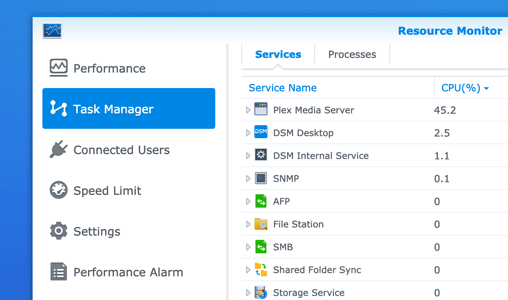
Task: Click the Speed Limit gauge icon
Action: 59,190
